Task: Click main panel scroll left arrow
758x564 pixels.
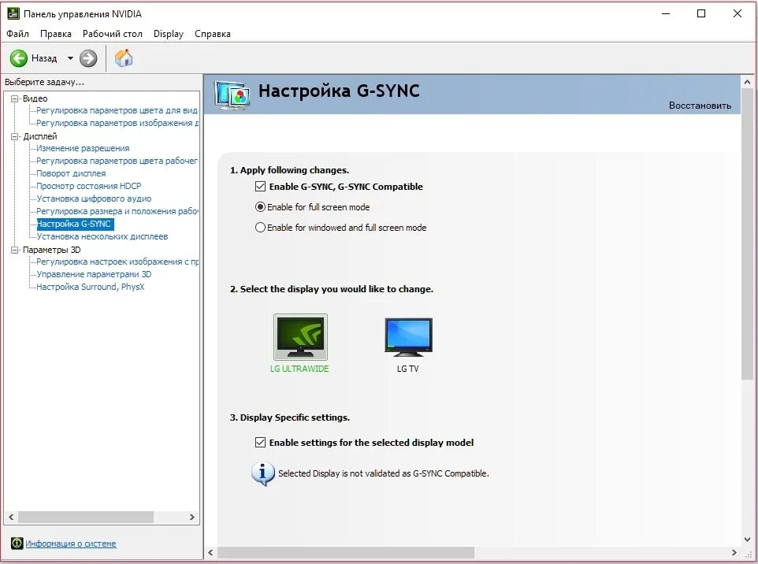Action: [210, 552]
